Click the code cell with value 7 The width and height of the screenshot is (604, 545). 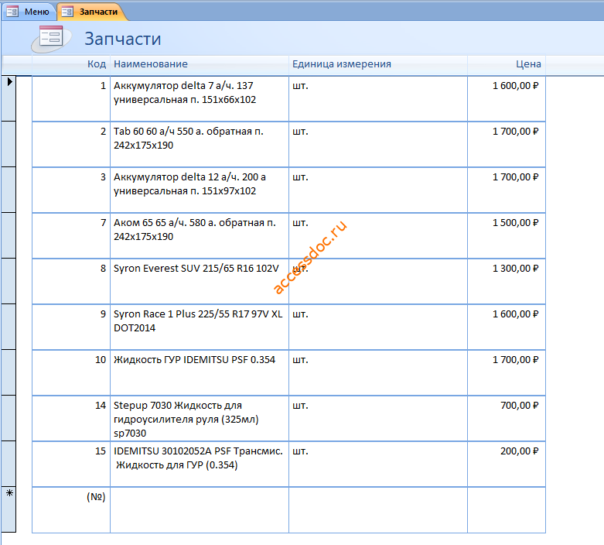point(71,235)
